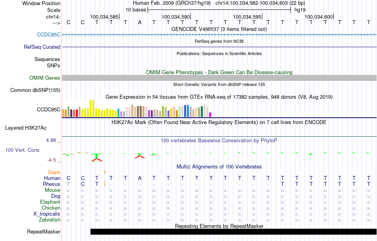Image resolution: width=377 pixels, height=241 pixels.
Task: Click the OMIM Gene Phenotypes track title
Action: pos(219,72)
